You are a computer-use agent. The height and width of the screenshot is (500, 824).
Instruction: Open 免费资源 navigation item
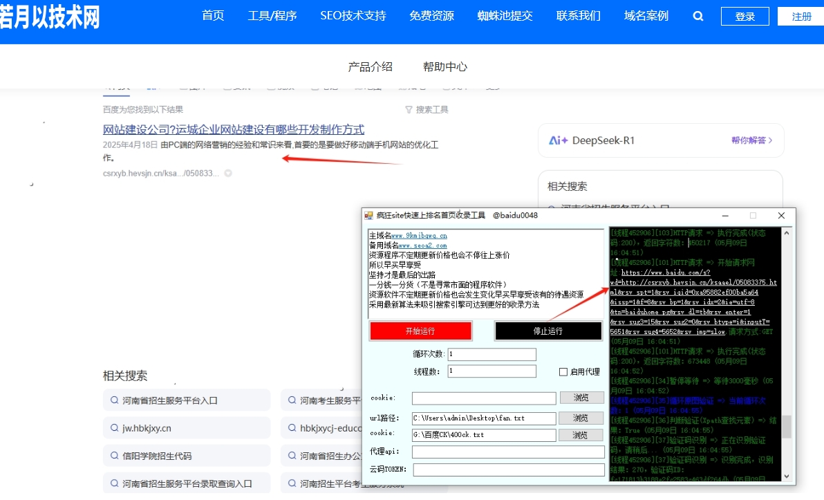click(431, 16)
